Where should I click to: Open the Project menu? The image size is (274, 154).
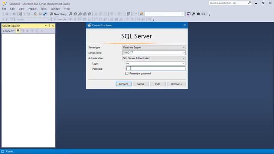tap(33, 9)
